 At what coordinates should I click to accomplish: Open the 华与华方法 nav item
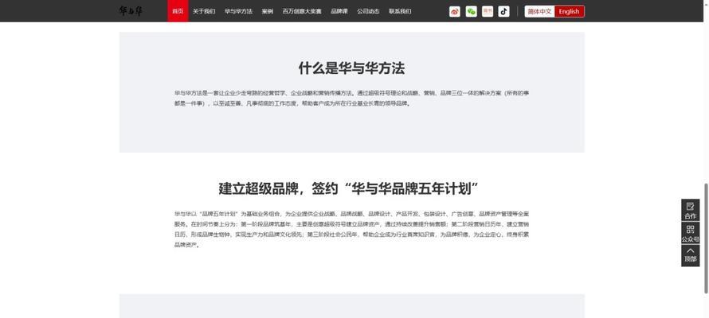click(238, 11)
